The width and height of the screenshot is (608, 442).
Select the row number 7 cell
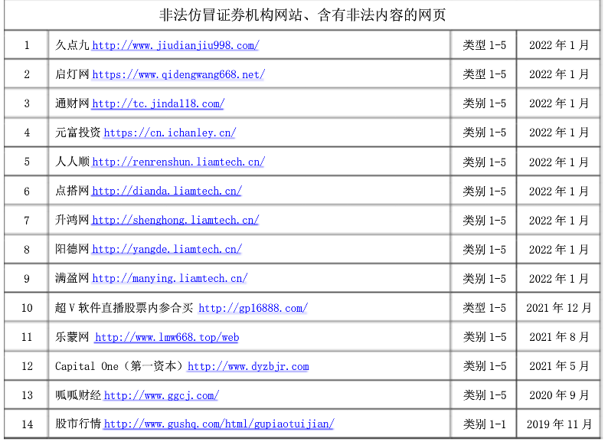tap(27, 221)
